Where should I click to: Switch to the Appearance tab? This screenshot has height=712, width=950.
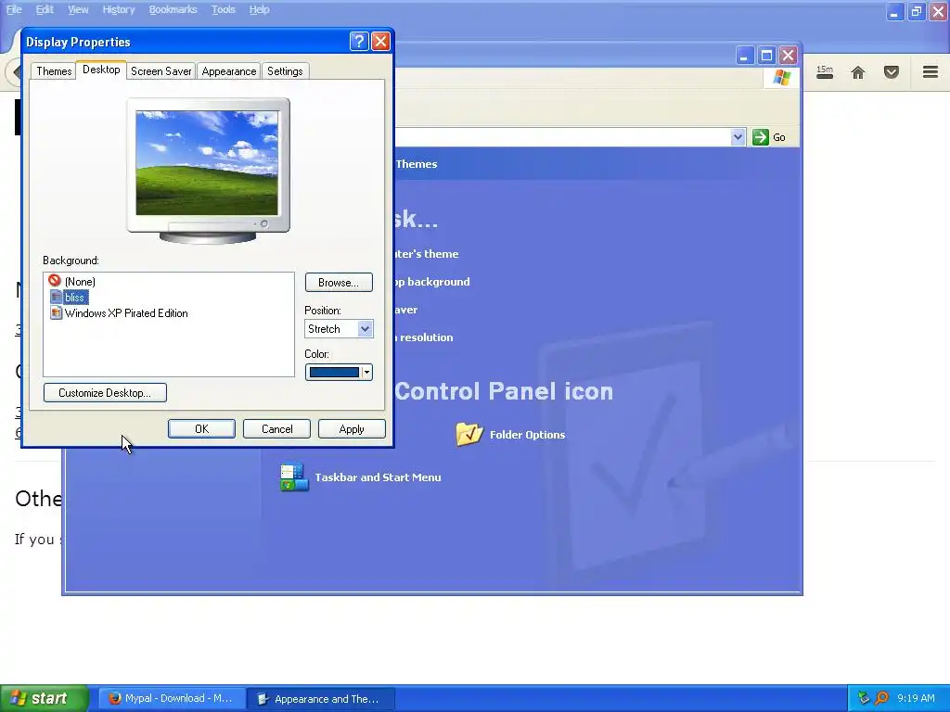pos(229,70)
